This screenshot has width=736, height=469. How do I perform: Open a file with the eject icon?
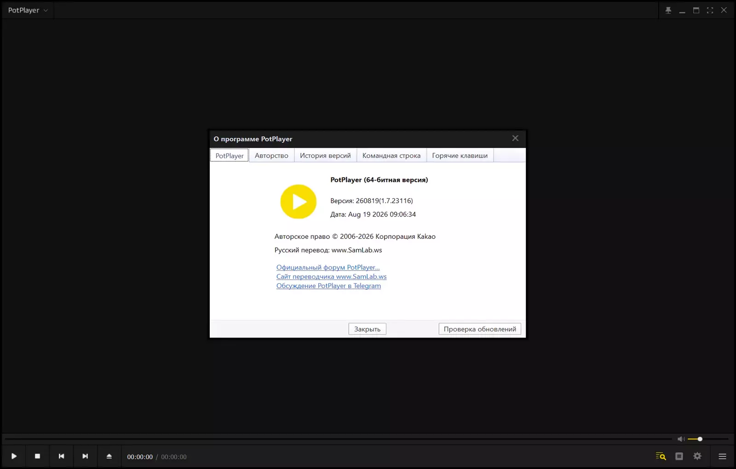(109, 456)
